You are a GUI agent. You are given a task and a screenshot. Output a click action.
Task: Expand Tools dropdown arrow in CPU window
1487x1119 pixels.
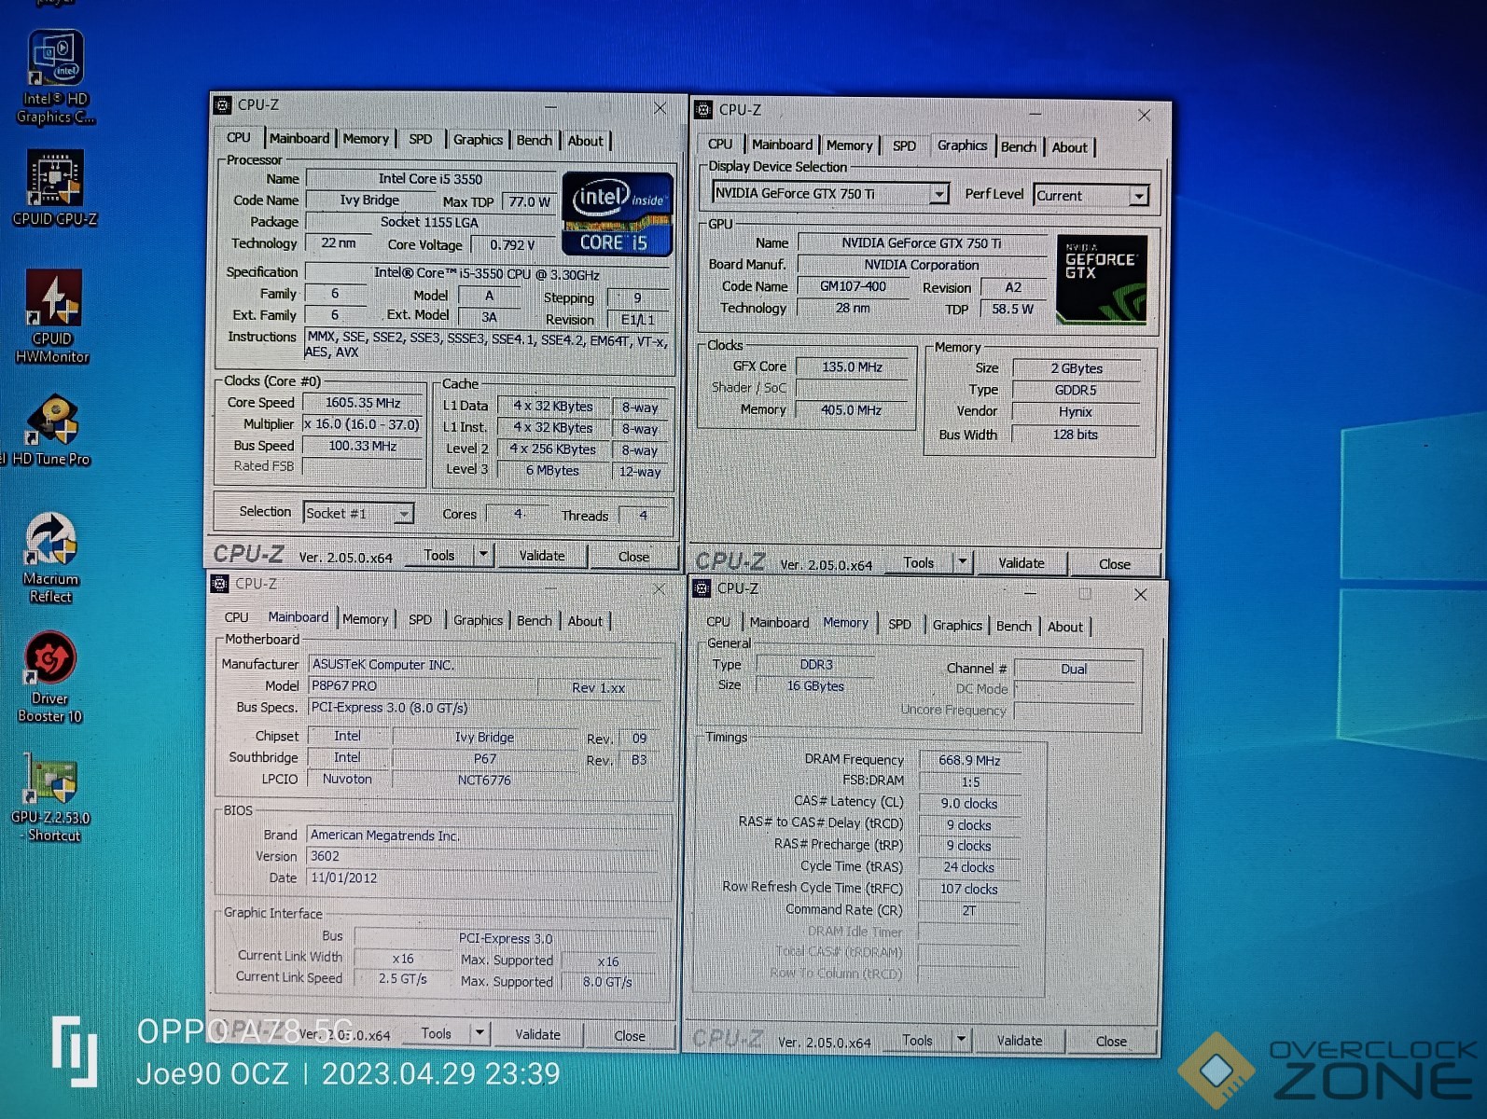pyautogui.click(x=483, y=555)
